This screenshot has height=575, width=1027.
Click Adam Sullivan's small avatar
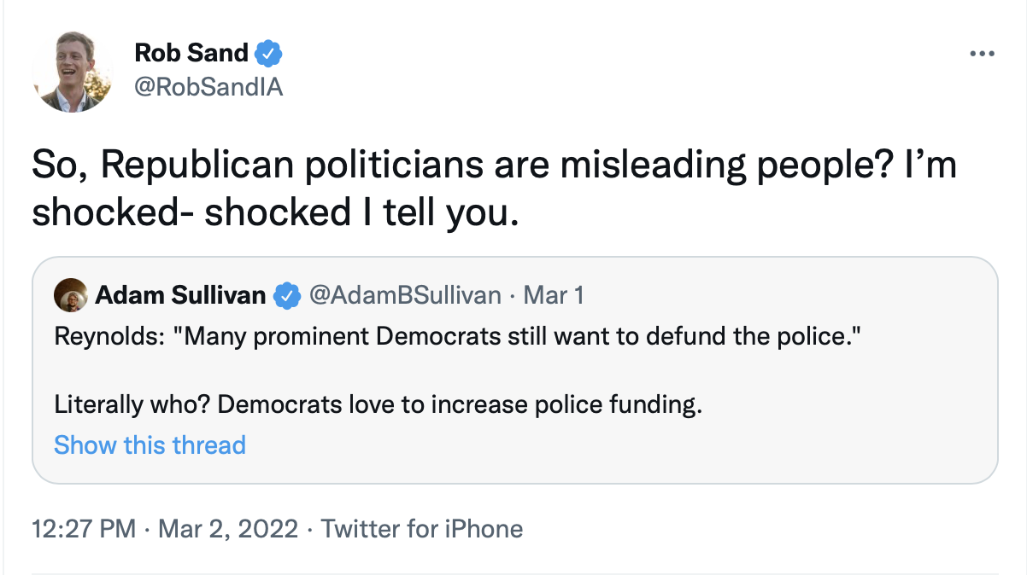click(x=69, y=296)
